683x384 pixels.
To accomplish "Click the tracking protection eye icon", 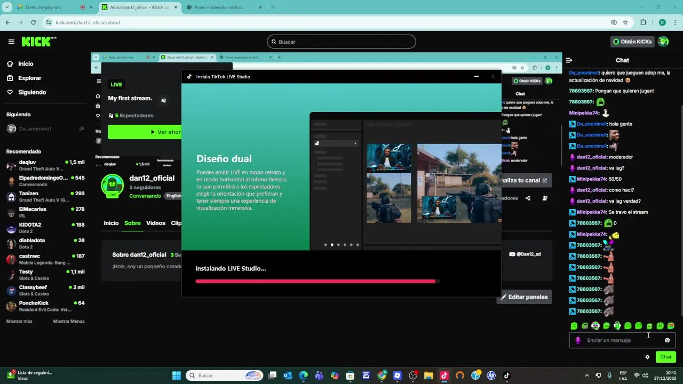I will [614, 22].
